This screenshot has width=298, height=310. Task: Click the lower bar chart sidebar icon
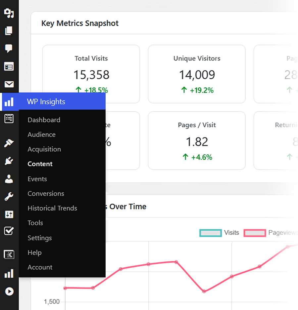pos(9,273)
